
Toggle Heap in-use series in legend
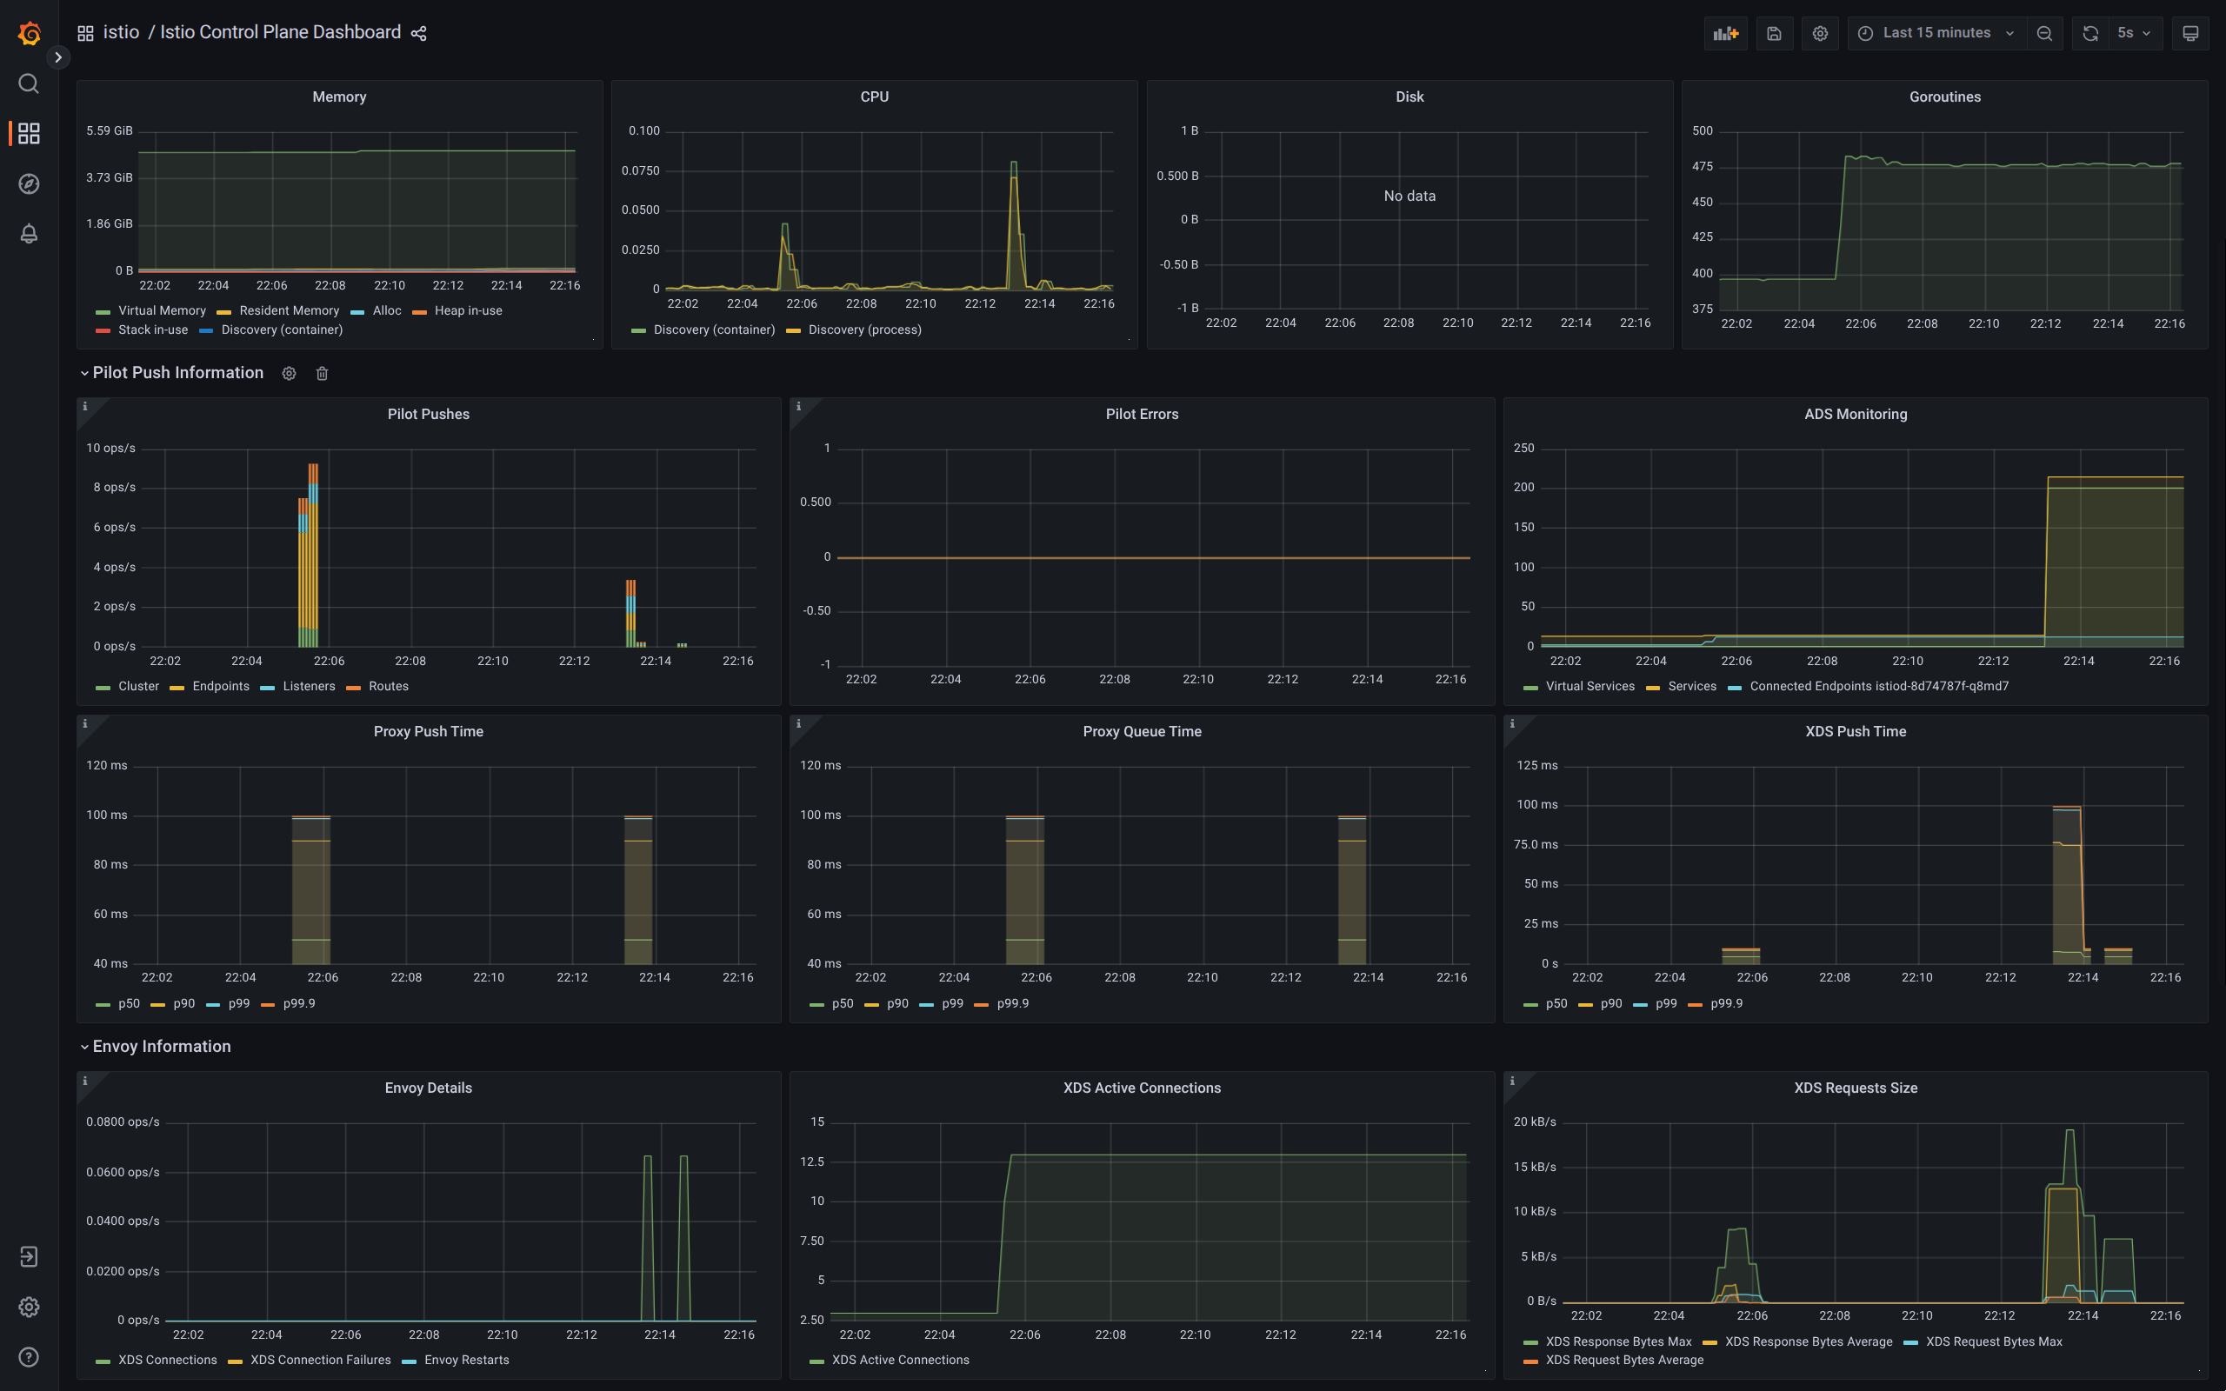pos(468,311)
